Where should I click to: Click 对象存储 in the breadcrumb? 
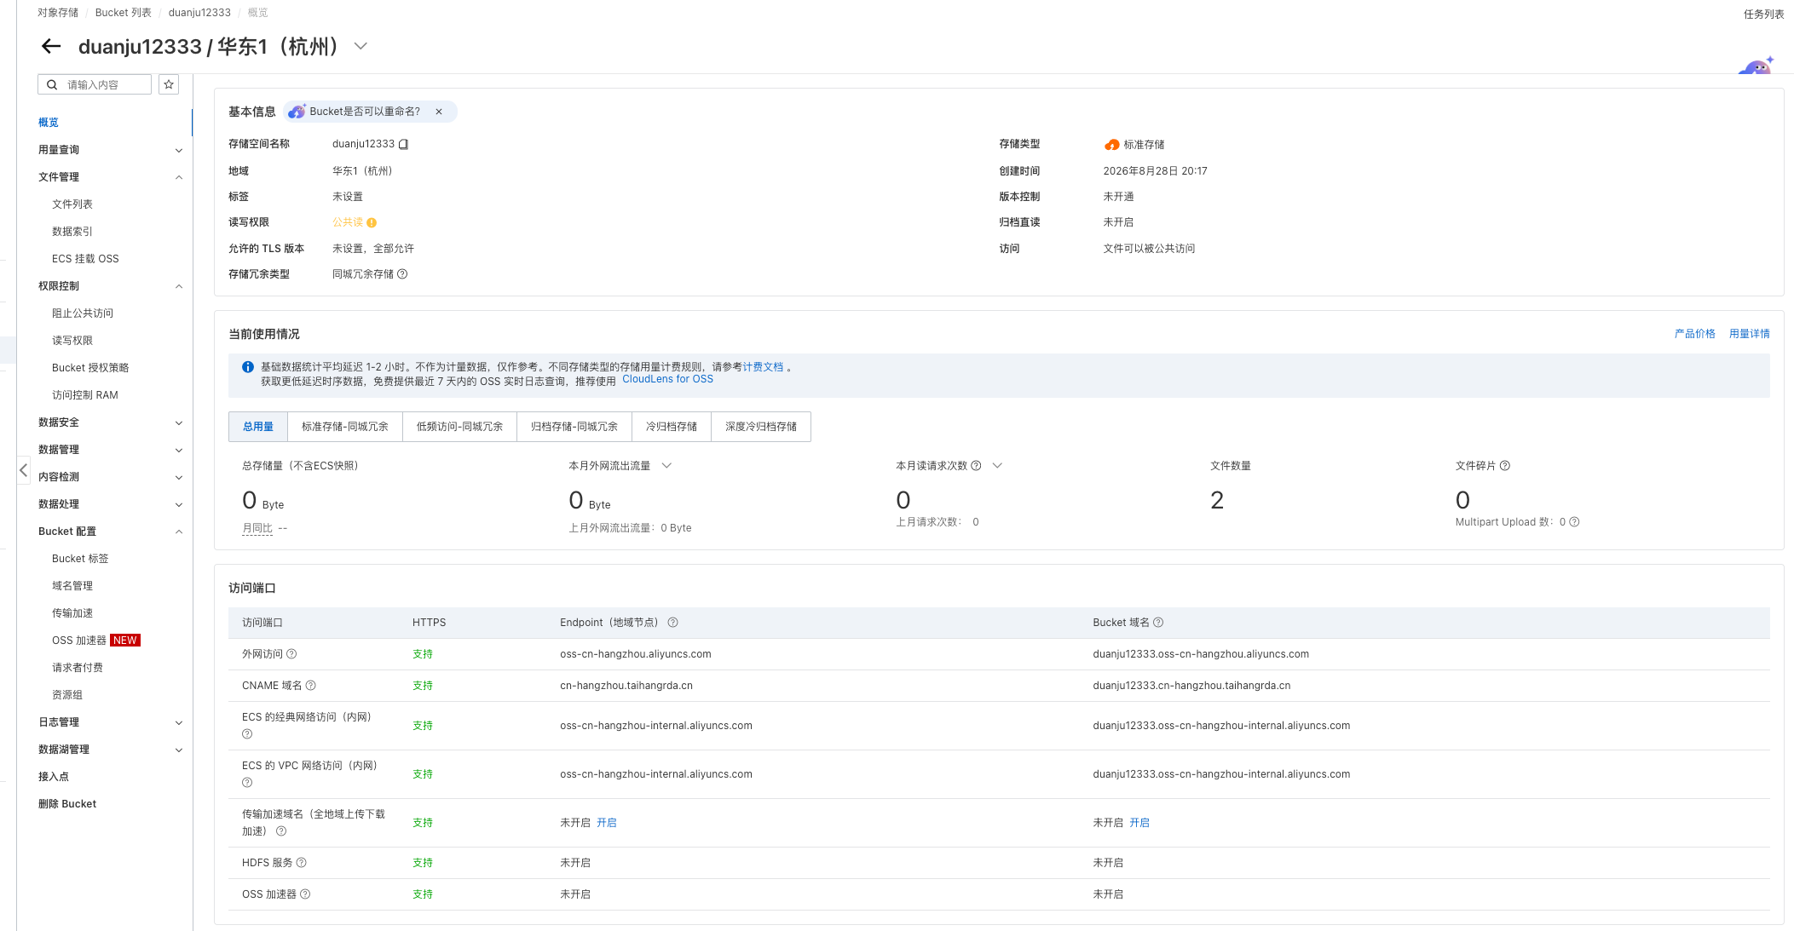pyautogui.click(x=58, y=13)
